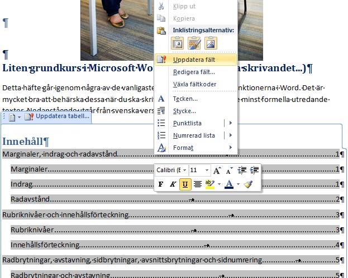Click the Stycke paragraph icon
Image resolution: width=348 pixels, height=278 pixels.
(161, 111)
